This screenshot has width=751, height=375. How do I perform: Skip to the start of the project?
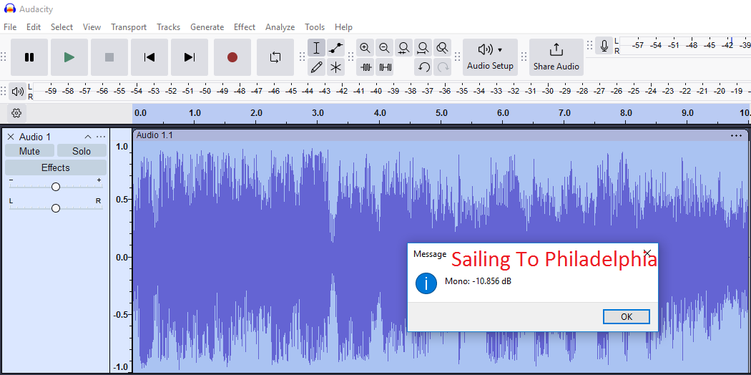click(149, 57)
